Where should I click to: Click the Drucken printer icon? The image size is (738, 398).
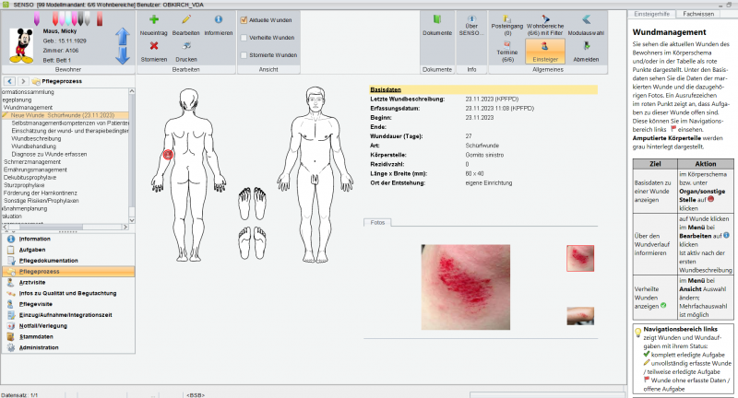[186, 46]
